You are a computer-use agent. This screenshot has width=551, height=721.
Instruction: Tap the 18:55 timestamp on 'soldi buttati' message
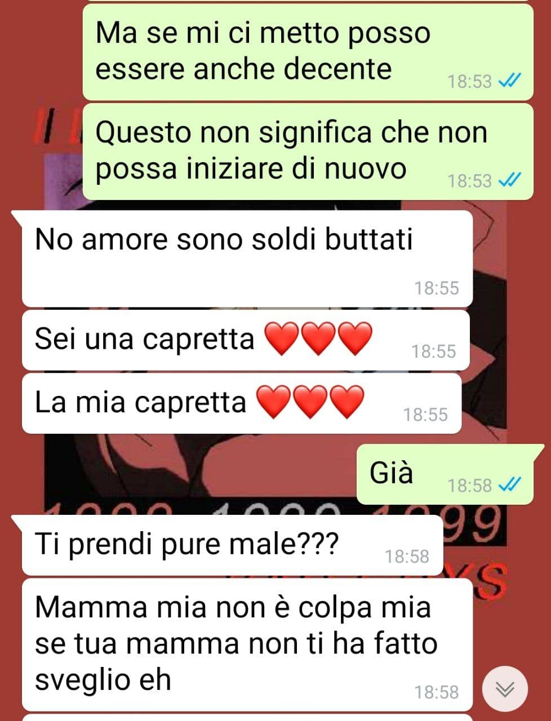pos(437,288)
